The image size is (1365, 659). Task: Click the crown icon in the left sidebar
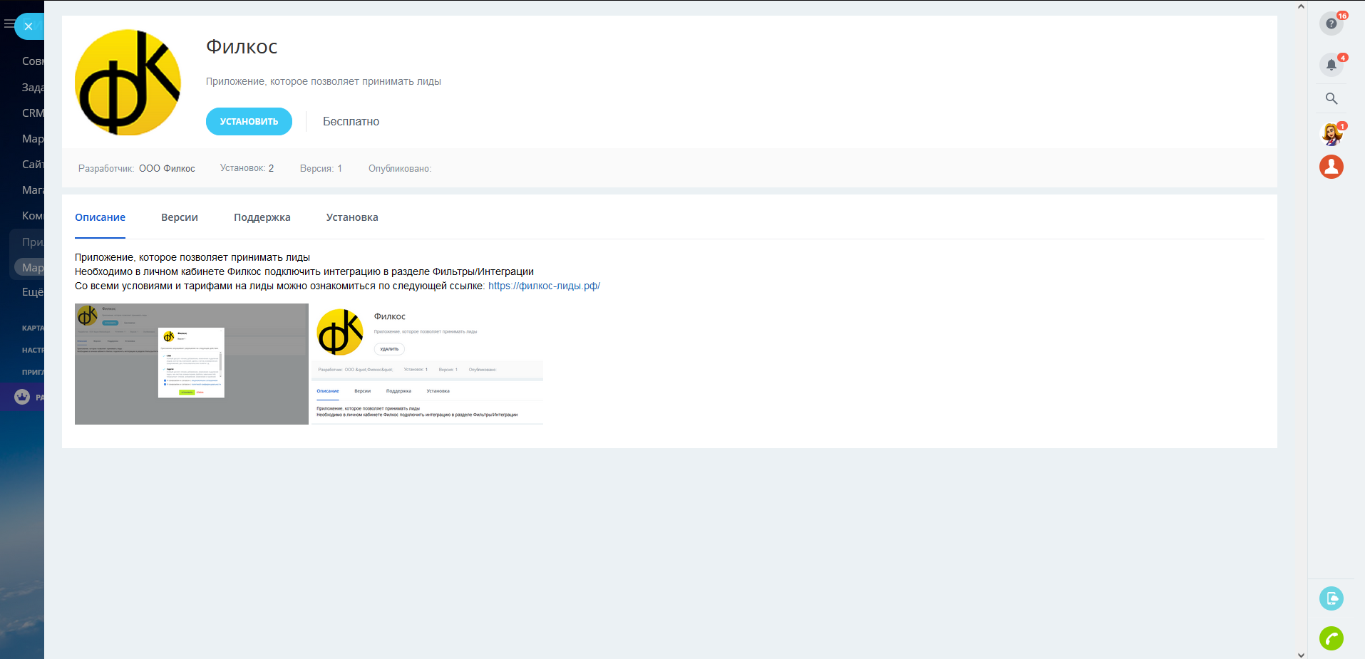[22, 397]
